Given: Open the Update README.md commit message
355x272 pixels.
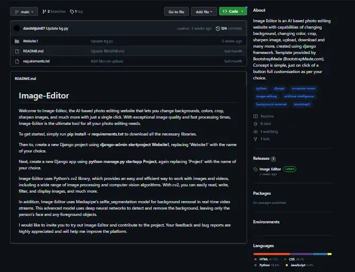Looking at the screenshot, I should 107,51.
